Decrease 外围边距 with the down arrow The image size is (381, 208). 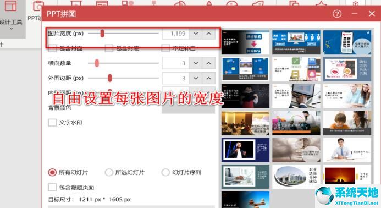tap(196, 78)
